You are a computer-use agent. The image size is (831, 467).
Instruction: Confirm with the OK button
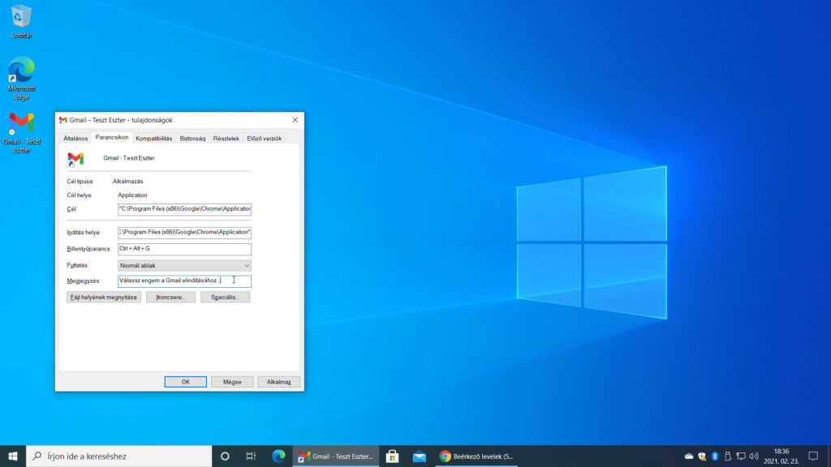(x=186, y=382)
